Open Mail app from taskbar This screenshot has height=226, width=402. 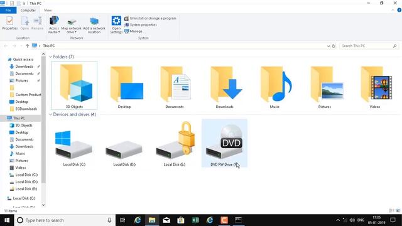click(166, 220)
